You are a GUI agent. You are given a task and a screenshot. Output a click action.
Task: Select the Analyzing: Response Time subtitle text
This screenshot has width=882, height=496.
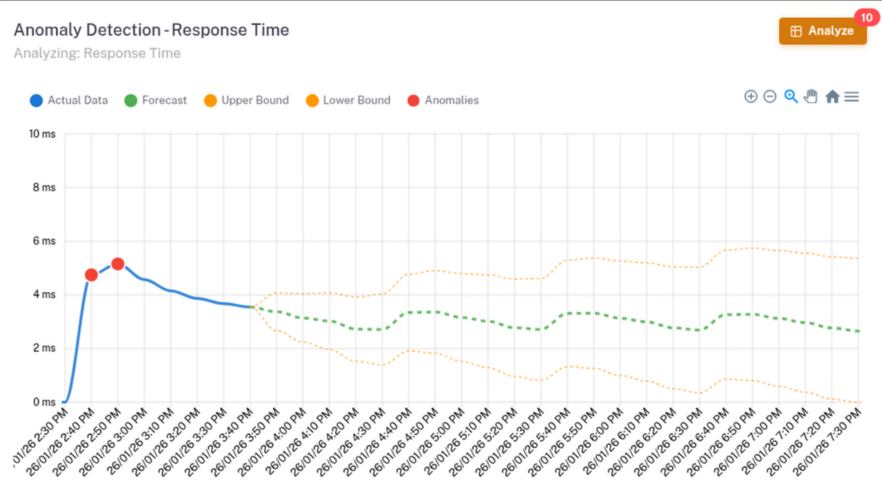96,53
